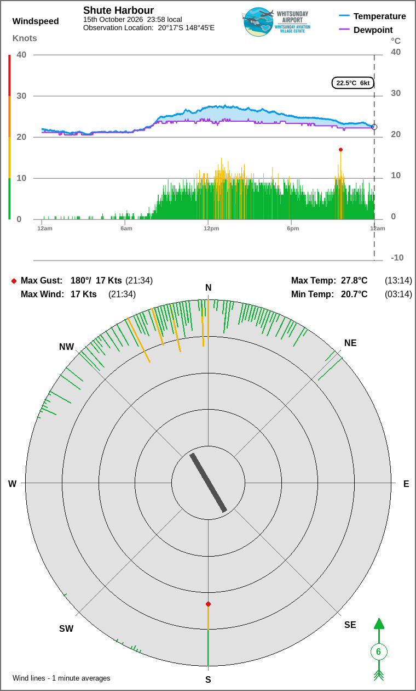Click the 22.5°C 6kt reading label
This screenshot has height=691, width=416.
pos(353,83)
